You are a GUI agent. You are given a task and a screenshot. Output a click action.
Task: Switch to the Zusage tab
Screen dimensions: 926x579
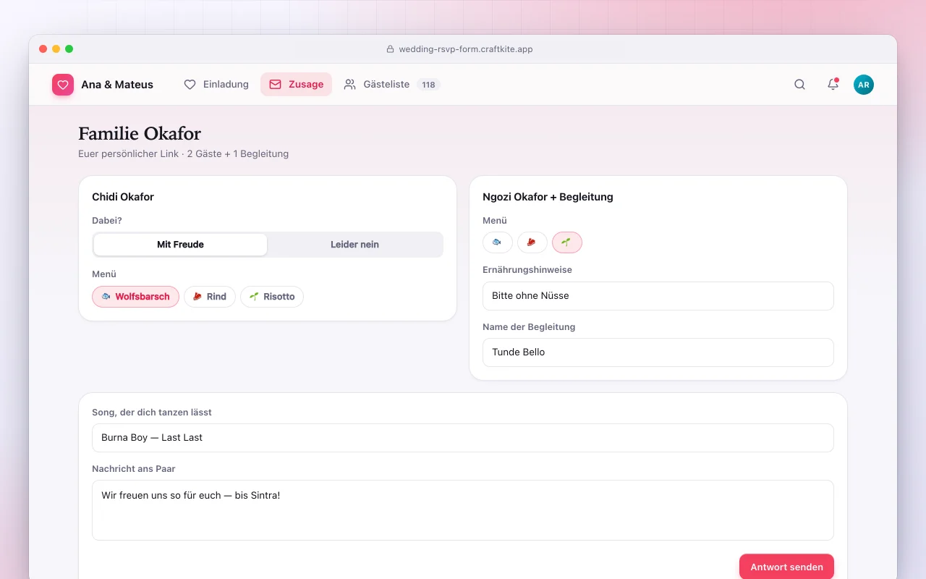click(296, 85)
